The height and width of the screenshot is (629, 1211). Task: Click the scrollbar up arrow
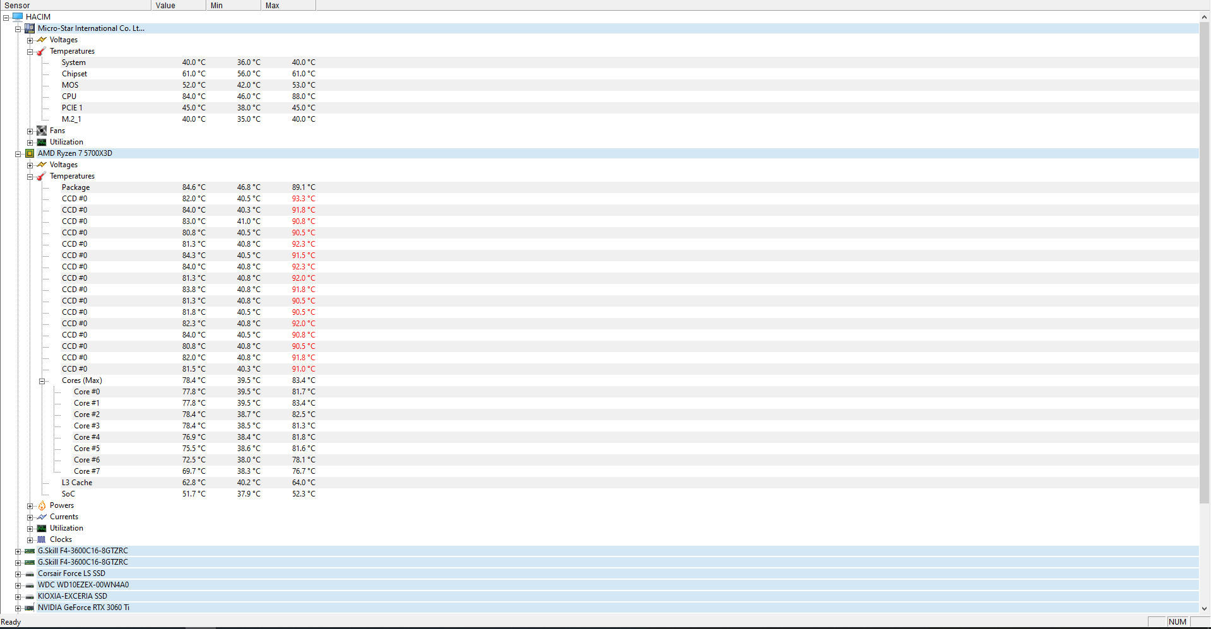pyautogui.click(x=1205, y=17)
